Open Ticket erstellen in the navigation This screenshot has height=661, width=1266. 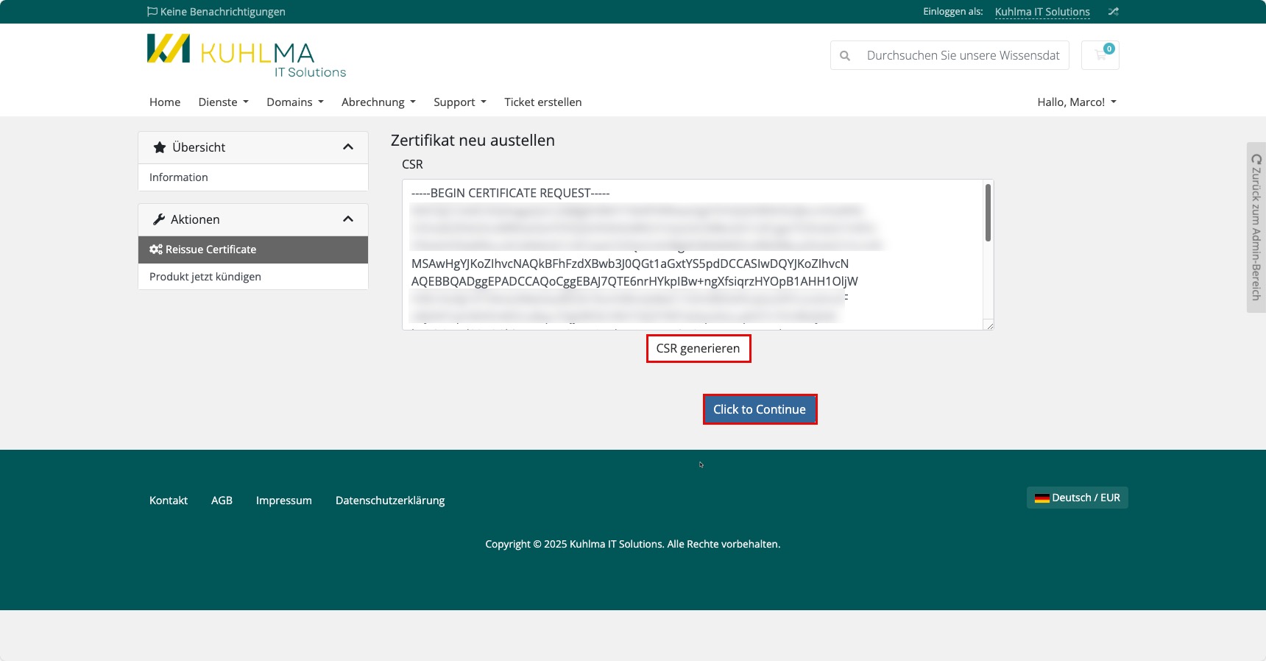pyautogui.click(x=542, y=102)
